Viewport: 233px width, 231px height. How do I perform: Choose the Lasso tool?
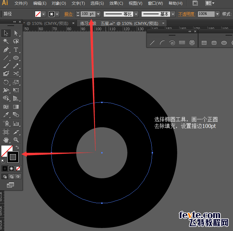point(16,41)
